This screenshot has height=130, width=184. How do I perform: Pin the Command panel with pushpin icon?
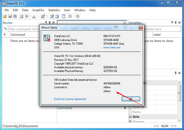tap(125, 108)
